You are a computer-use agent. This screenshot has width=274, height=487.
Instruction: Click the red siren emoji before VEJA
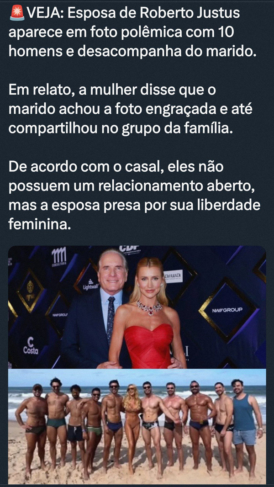(x=17, y=13)
